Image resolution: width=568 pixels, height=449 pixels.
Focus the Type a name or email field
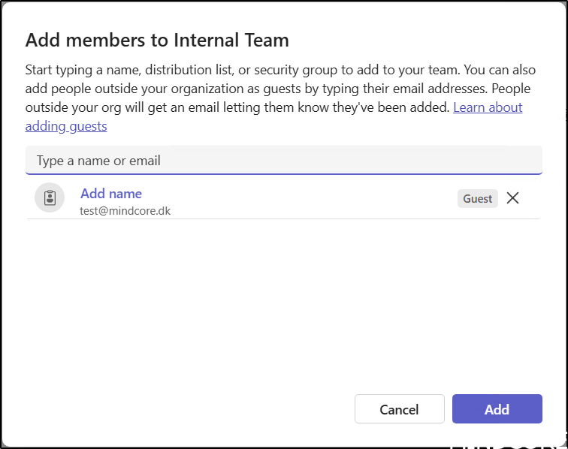tap(283, 161)
